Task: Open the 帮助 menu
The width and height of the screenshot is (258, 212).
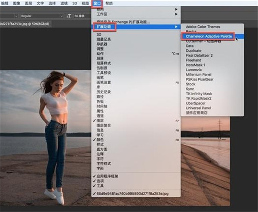Action: coord(109,3)
